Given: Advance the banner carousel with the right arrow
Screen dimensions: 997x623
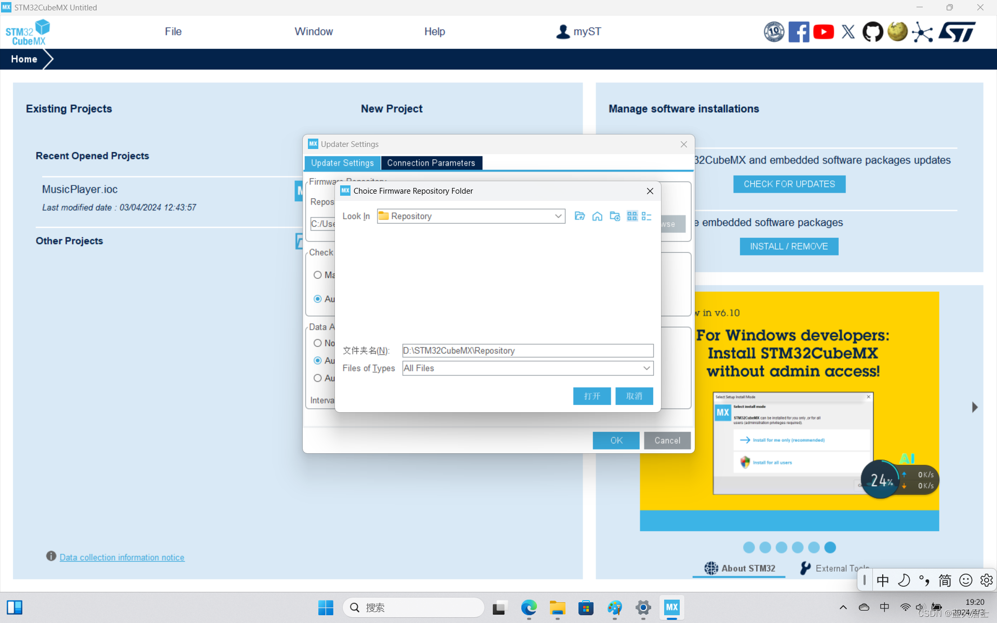Looking at the screenshot, I should click(975, 407).
